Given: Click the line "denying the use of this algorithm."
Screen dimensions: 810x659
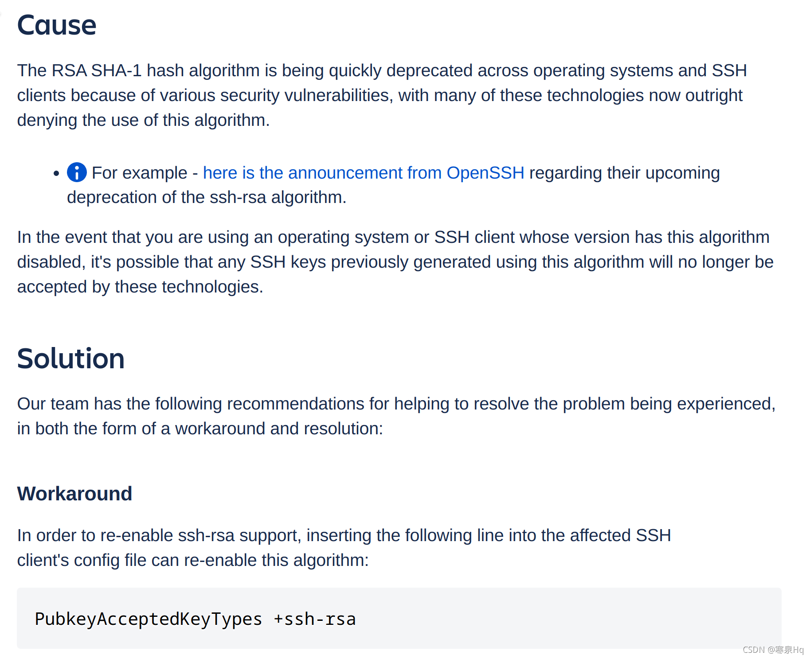Looking at the screenshot, I should [143, 120].
